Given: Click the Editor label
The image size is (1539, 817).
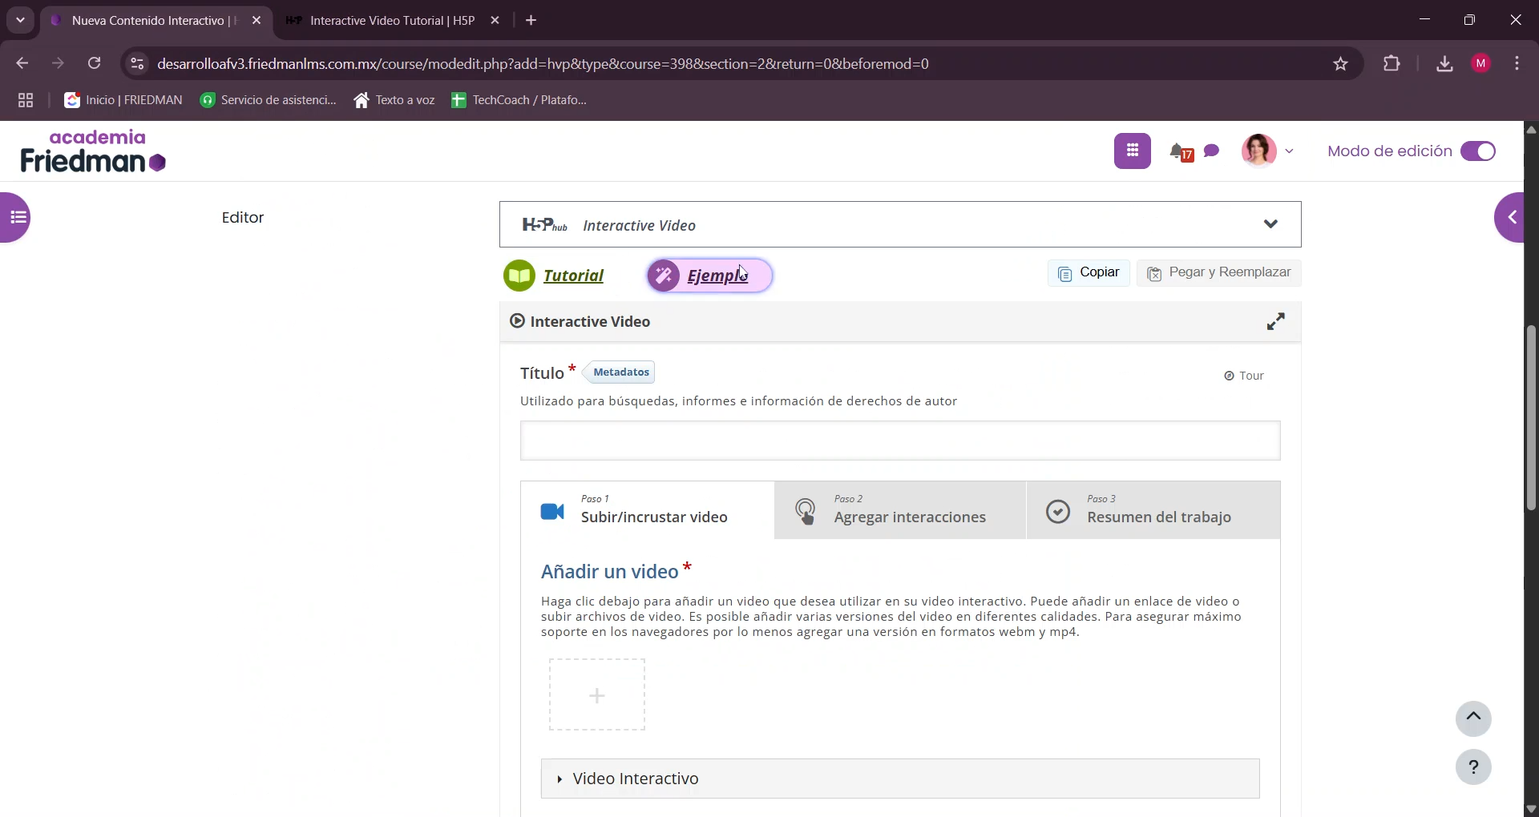Looking at the screenshot, I should pyautogui.click(x=243, y=218).
